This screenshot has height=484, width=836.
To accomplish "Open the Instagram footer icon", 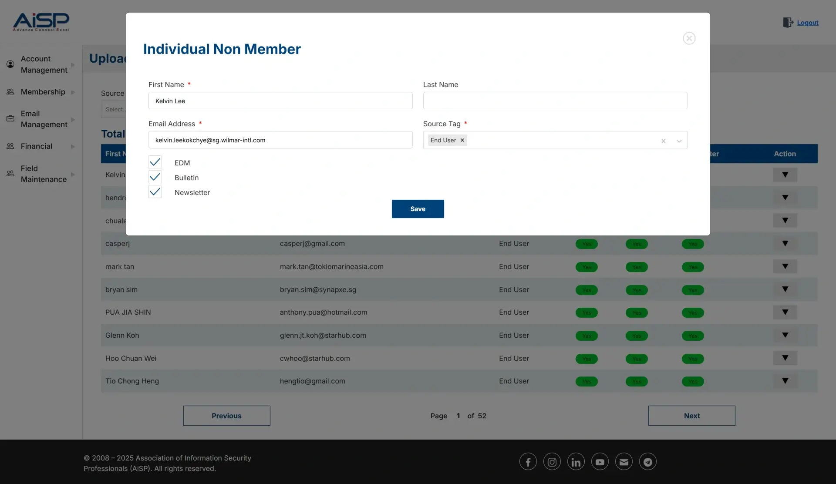I will (552, 462).
